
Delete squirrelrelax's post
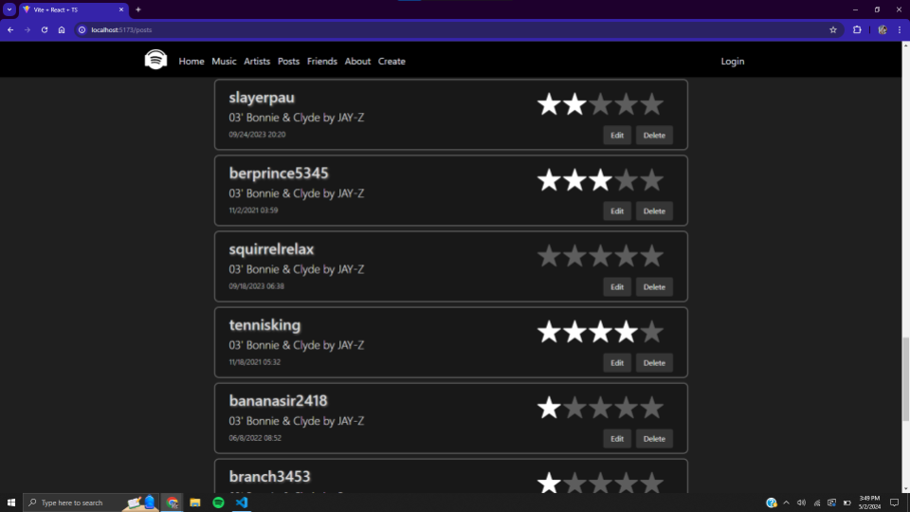(x=654, y=286)
